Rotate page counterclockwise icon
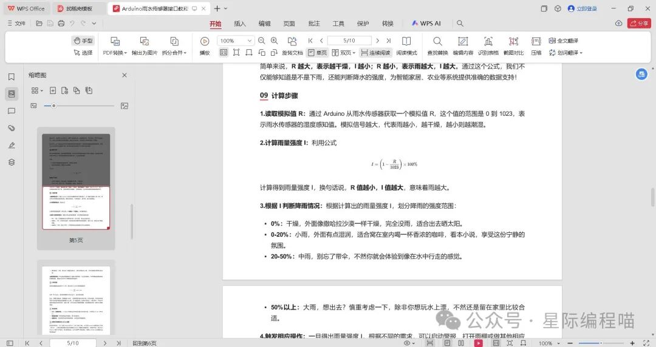This screenshot has height=347, width=656. (x=262, y=53)
